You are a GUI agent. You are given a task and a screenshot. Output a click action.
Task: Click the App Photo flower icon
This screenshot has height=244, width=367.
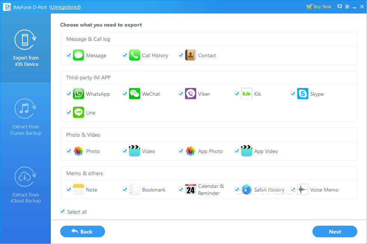[x=191, y=151]
